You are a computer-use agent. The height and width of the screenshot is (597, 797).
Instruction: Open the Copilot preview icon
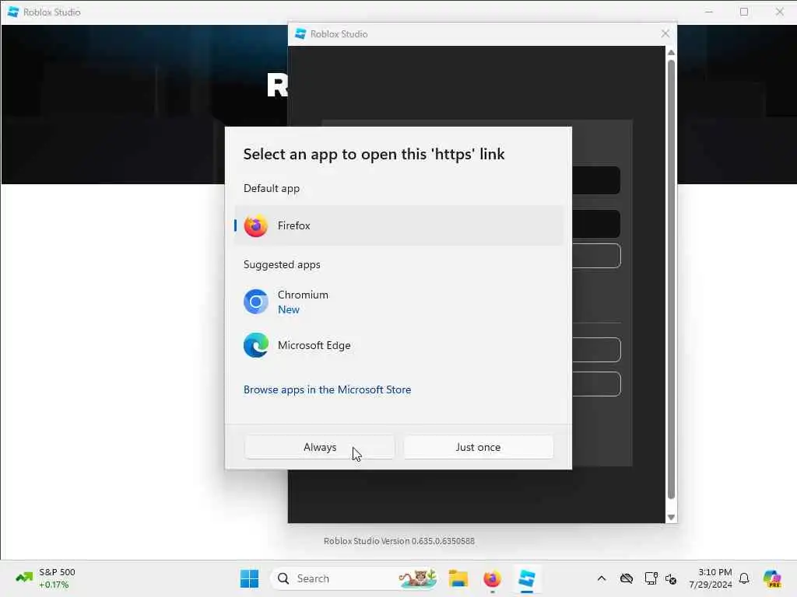pos(771,578)
